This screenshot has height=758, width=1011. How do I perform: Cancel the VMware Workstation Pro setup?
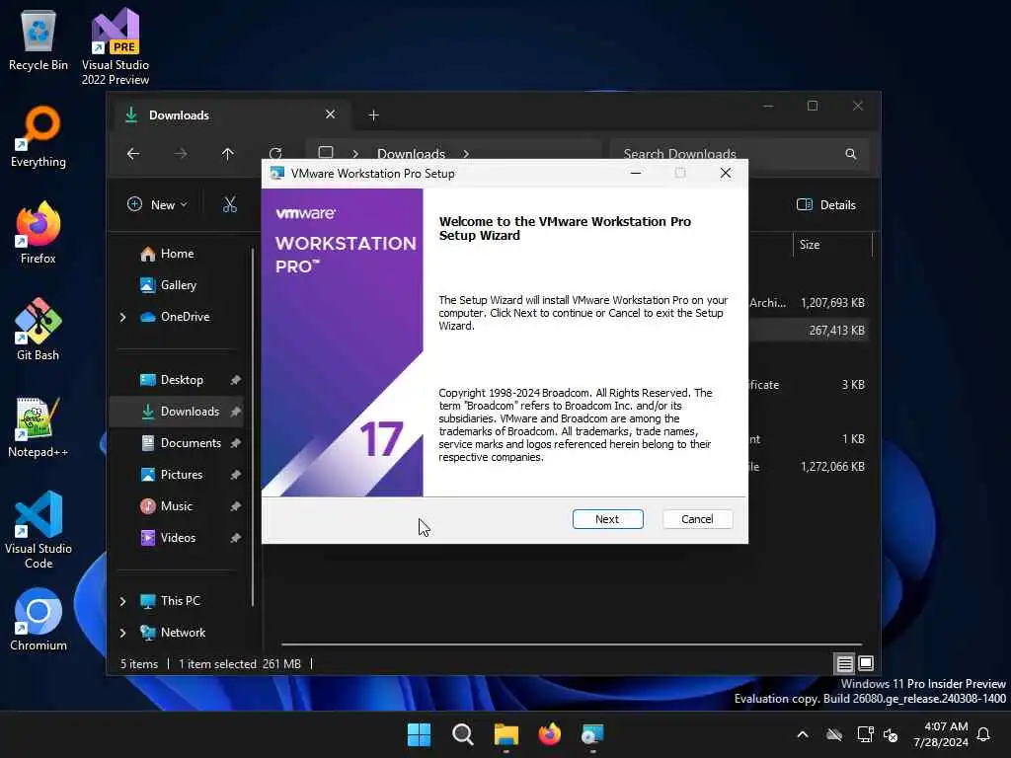[x=697, y=519]
